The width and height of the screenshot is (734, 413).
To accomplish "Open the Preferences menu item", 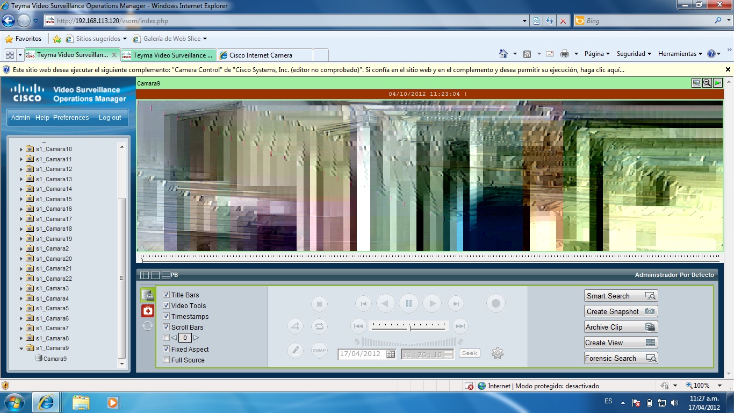I will [71, 118].
